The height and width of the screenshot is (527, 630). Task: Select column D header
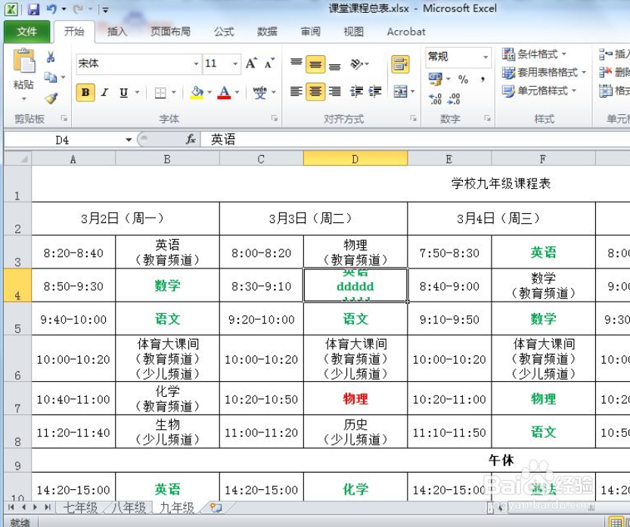click(355, 159)
